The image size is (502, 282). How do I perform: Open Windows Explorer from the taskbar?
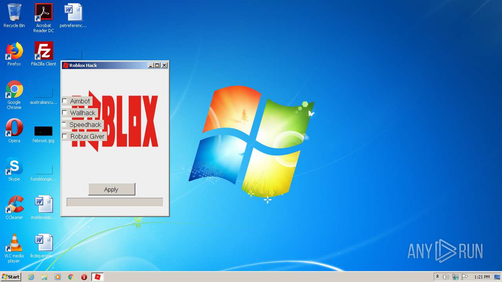pyautogui.click(x=44, y=277)
